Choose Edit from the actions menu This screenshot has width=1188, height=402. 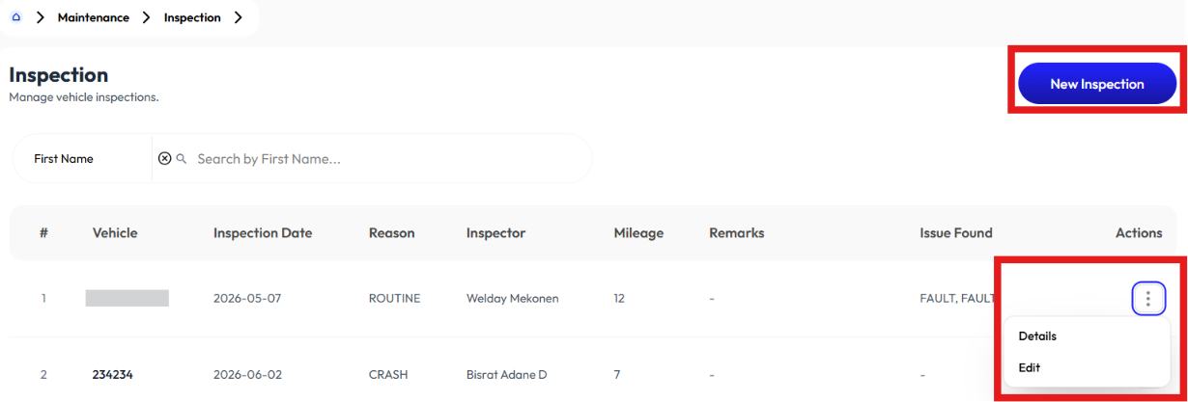(x=1030, y=367)
